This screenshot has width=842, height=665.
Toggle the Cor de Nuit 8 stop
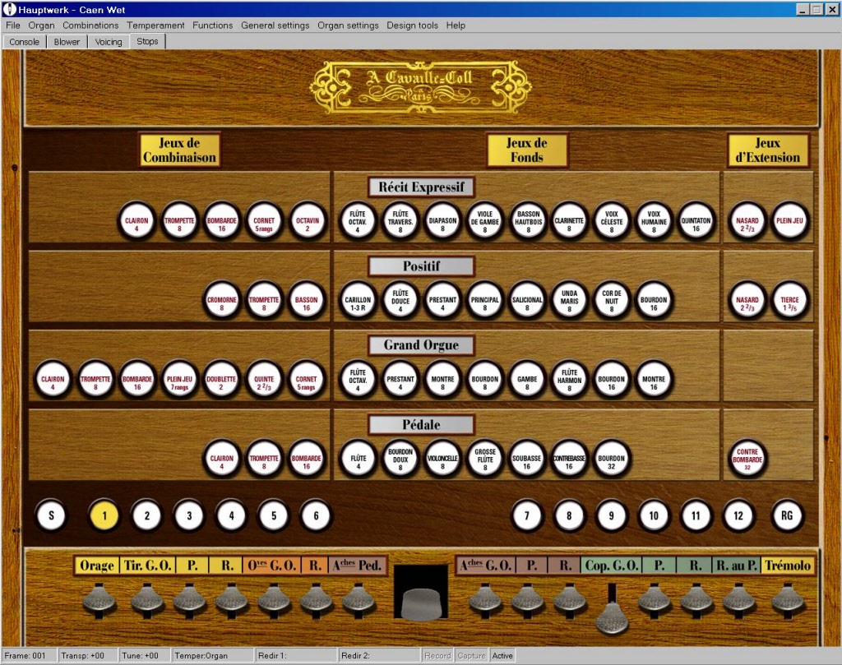[612, 301]
